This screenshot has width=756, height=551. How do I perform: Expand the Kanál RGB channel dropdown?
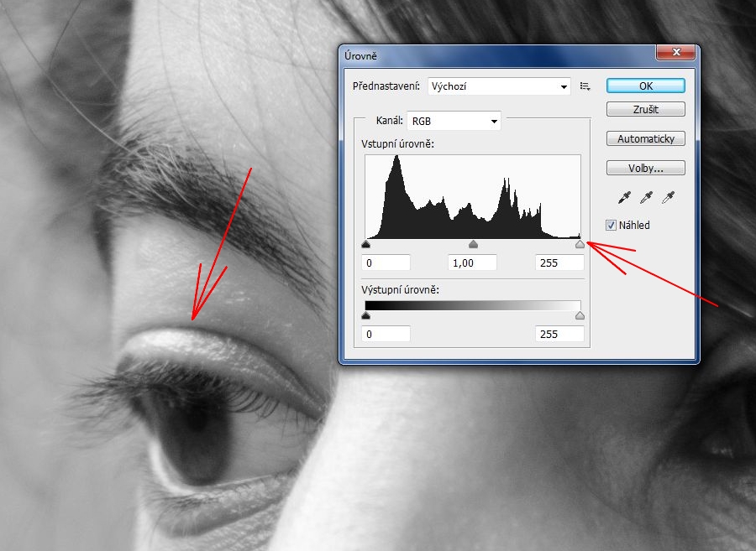point(454,121)
